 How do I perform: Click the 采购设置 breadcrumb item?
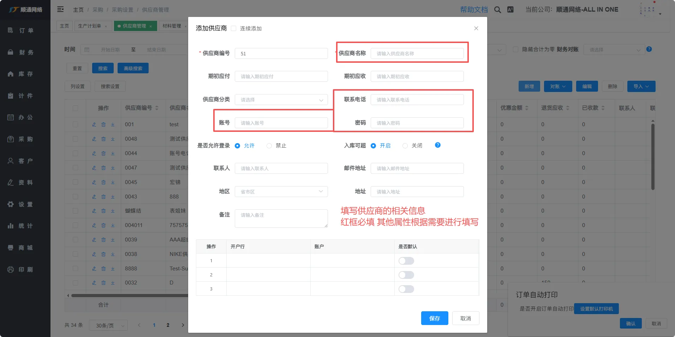click(123, 10)
